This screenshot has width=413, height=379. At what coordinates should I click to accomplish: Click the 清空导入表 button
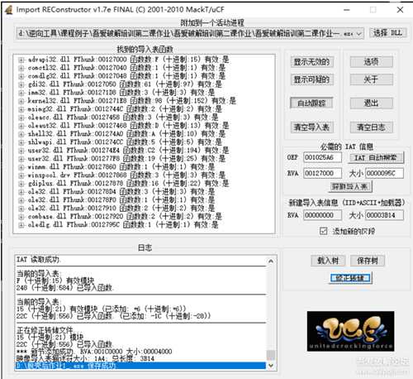click(311, 127)
